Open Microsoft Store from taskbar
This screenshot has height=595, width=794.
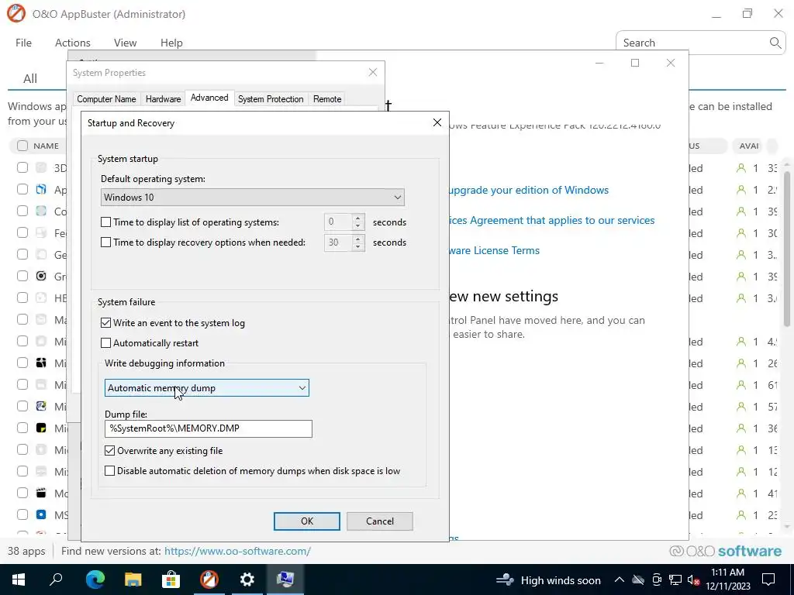[171, 580]
